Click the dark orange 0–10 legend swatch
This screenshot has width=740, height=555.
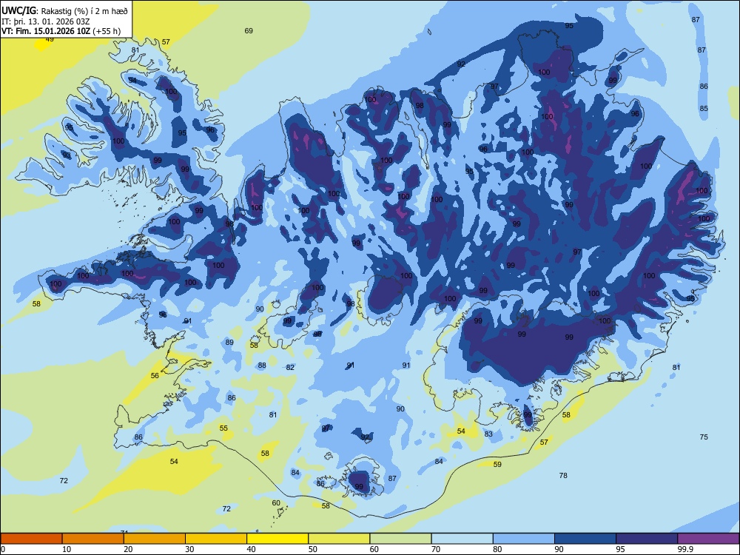click(31, 539)
